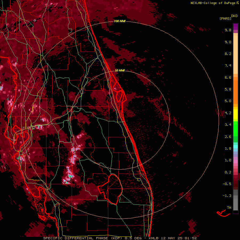Click the 3.4 value on the color scale

228,125
